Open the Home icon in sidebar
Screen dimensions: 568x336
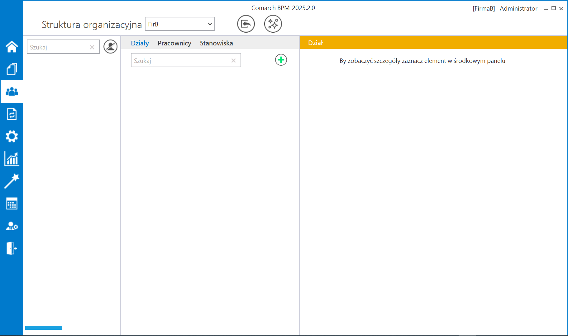[12, 47]
